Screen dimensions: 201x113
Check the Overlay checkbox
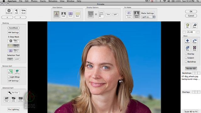(x=186, y=54)
